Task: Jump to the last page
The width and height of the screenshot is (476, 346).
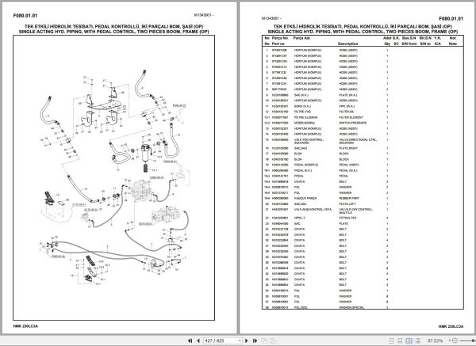Action: (x=255, y=340)
